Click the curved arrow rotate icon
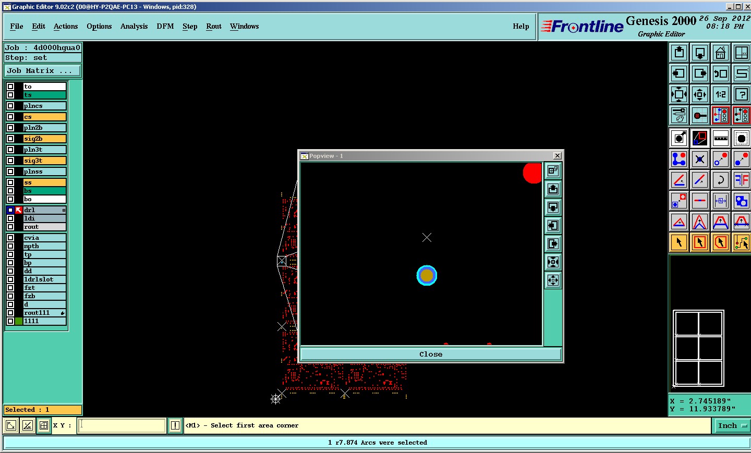 pos(721,180)
